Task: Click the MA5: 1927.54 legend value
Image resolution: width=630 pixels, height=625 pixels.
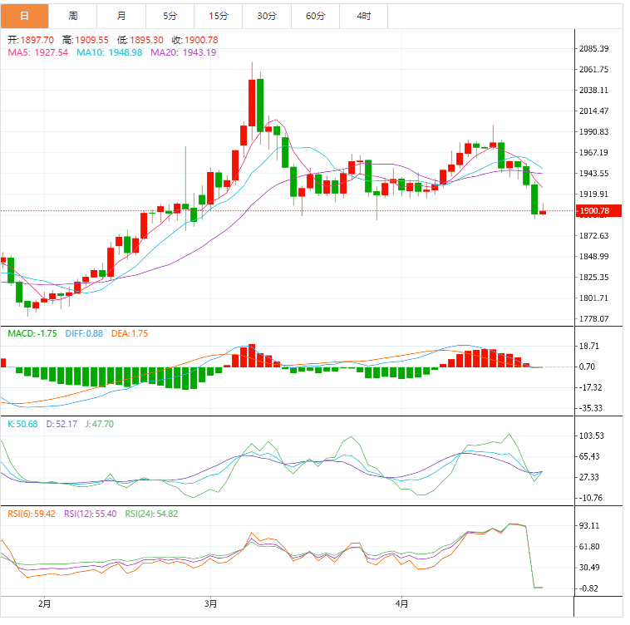Action: [37, 52]
